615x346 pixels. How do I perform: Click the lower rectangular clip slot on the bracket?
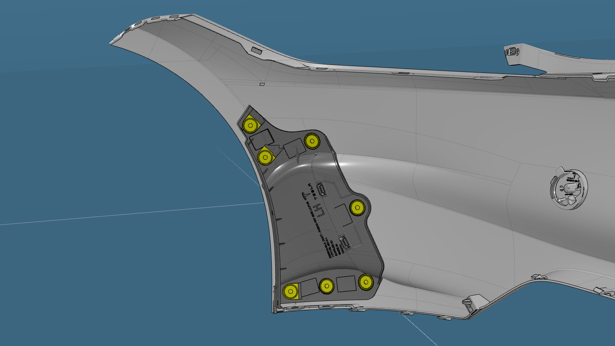pos(345,243)
